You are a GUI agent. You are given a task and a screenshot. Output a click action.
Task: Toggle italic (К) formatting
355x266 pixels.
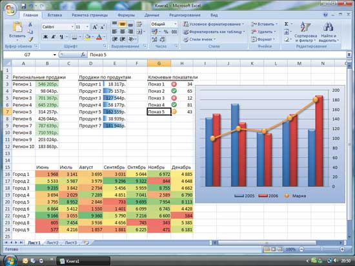pos(54,37)
